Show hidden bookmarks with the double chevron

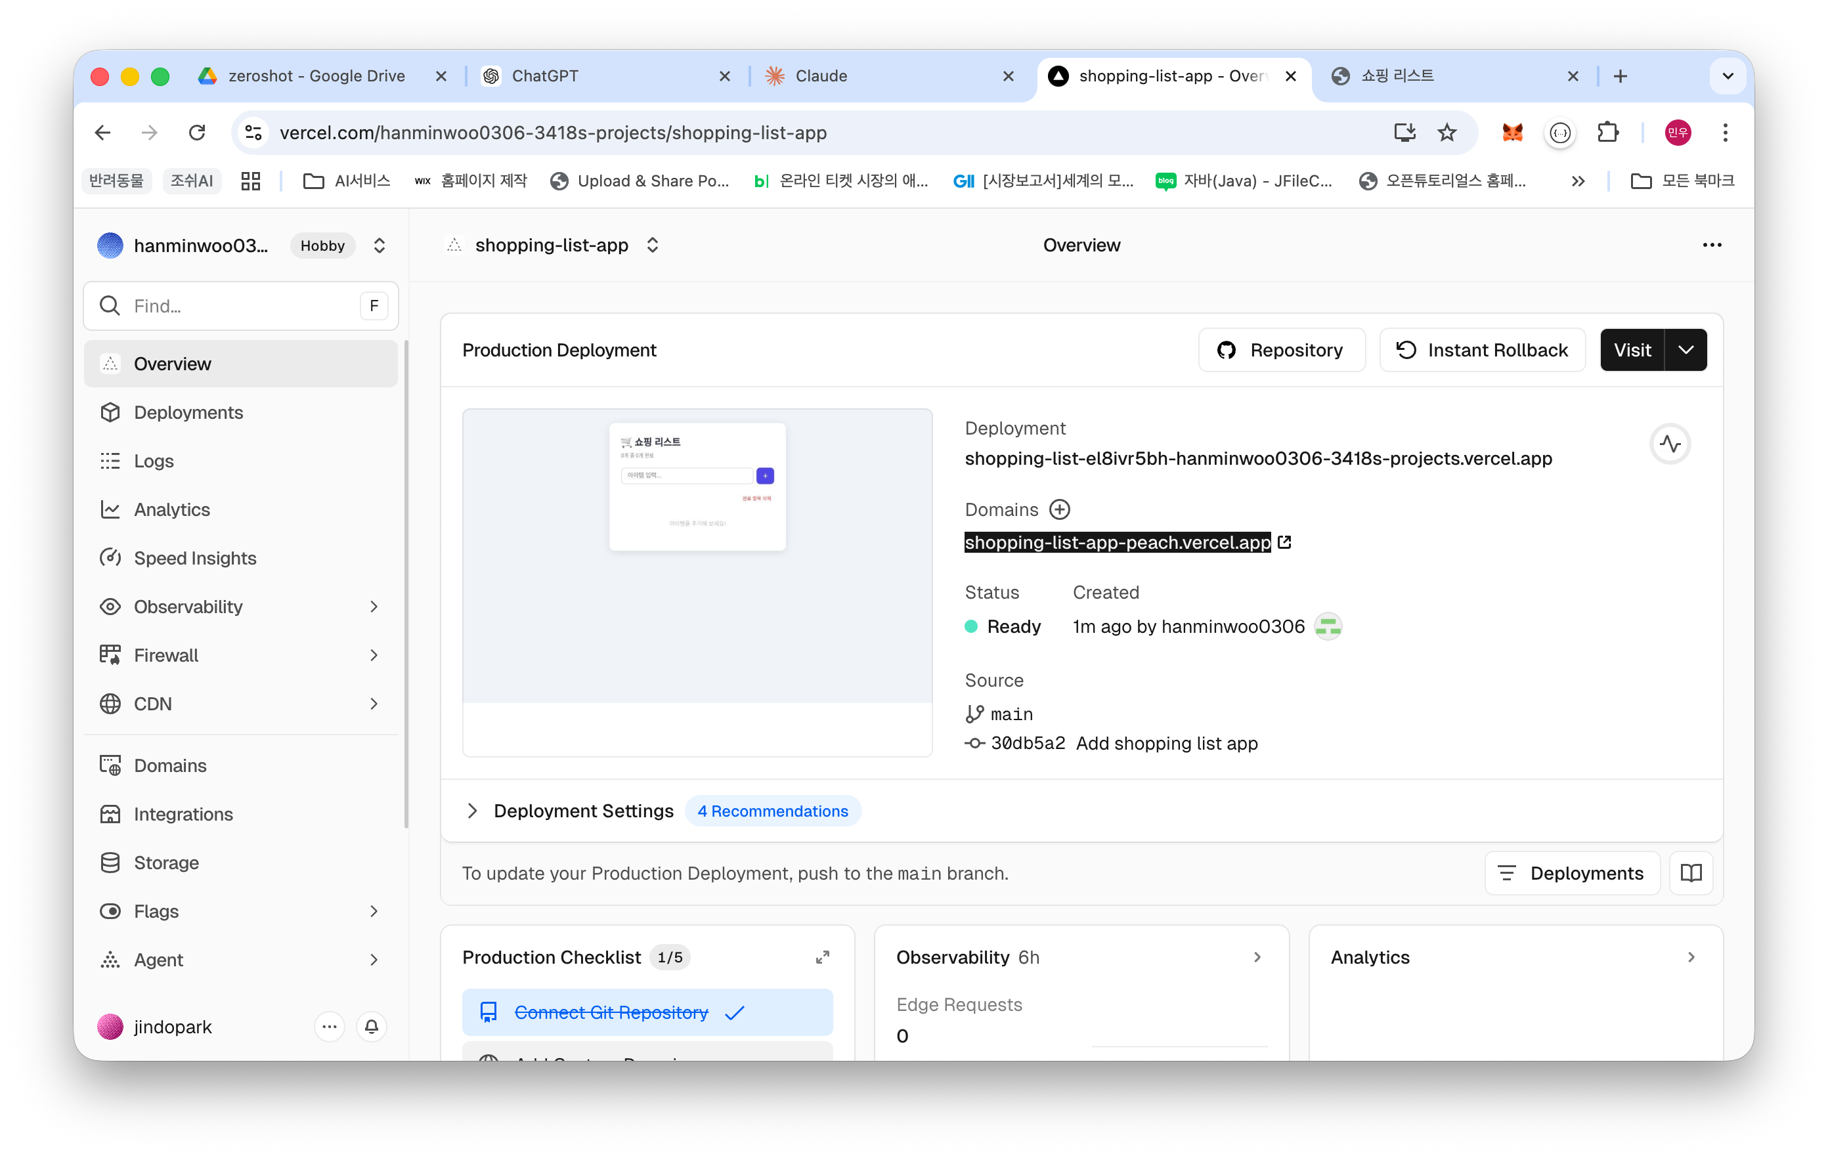[1577, 181]
